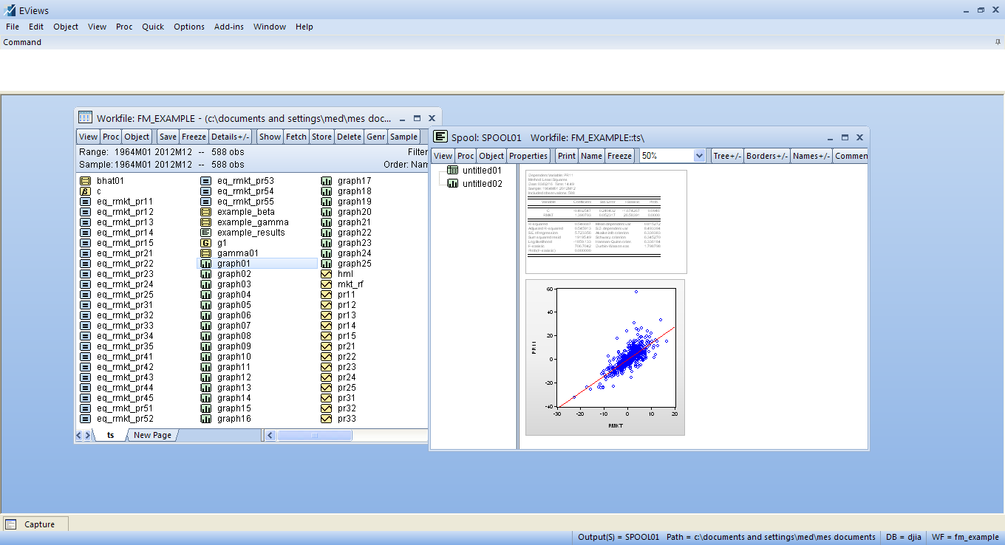Click the Range: 1964M01 2012M12 line
The width and height of the screenshot is (1005, 545).
162,152
